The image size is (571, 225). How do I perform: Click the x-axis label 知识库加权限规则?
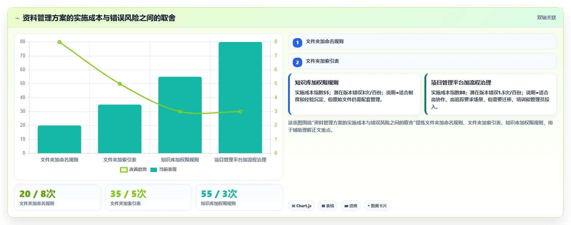pyautogui.click(x=180, y=160)
